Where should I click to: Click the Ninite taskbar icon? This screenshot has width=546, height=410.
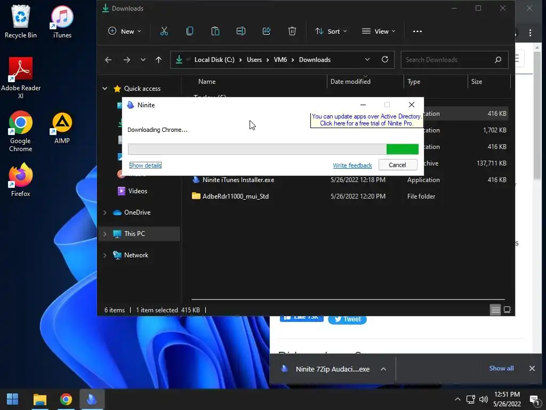point(92,399)
